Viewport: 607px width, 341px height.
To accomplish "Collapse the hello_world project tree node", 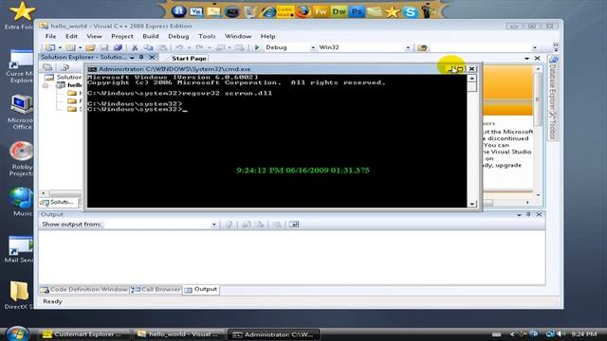I will point(46,85).
